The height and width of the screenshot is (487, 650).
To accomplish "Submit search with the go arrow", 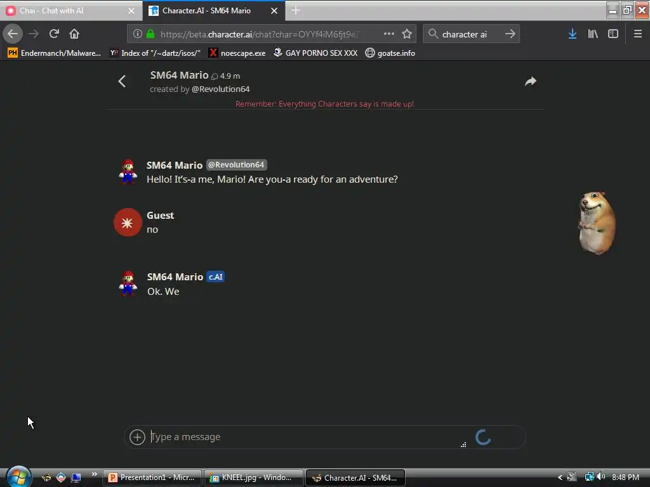I will (510, 34).
